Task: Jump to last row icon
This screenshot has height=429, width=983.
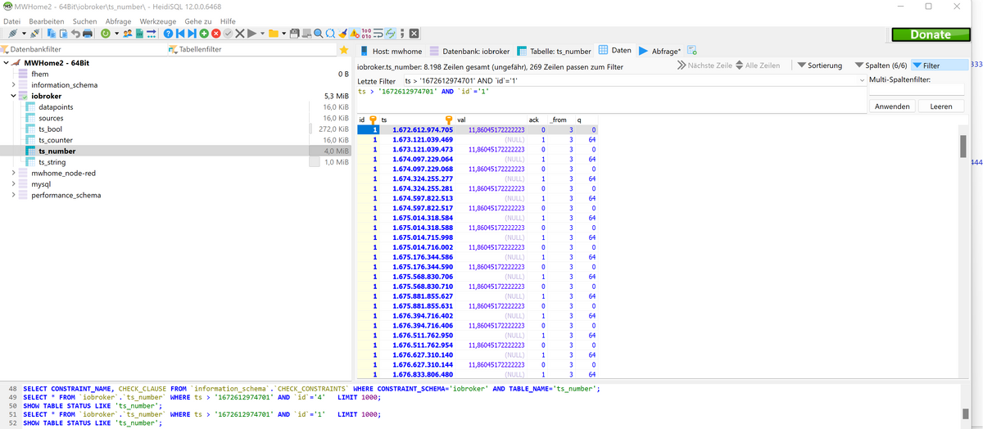Action: point(192,34)
